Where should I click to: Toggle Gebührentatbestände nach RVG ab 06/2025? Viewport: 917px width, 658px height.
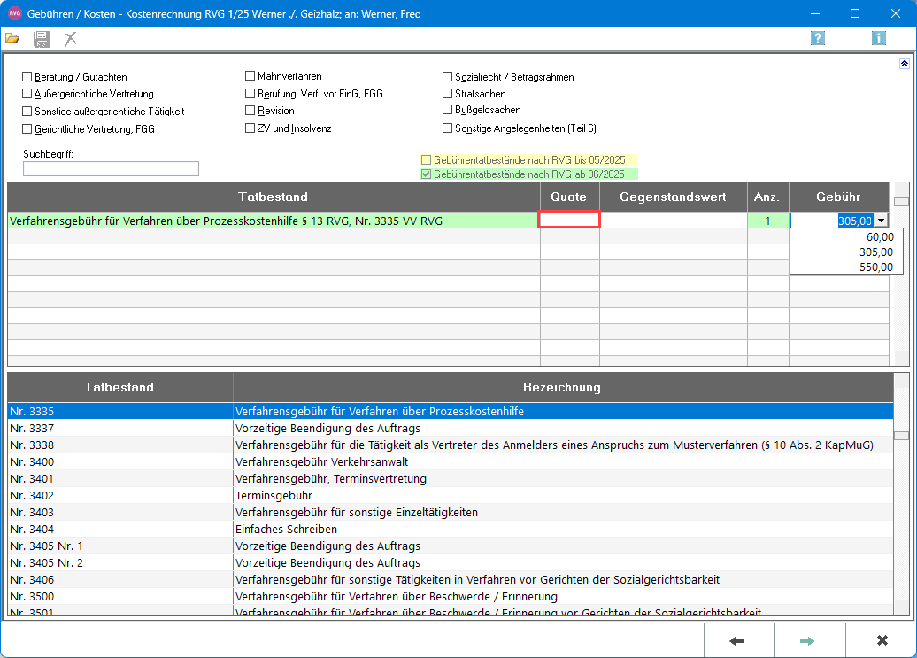pos(427,174)
